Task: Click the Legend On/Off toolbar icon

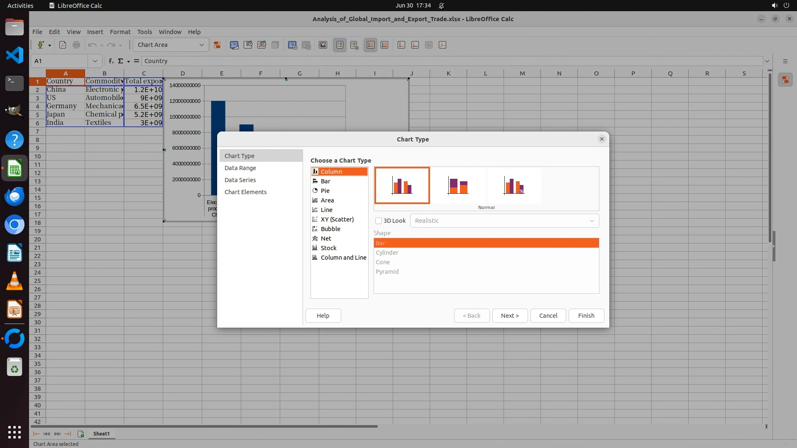Action: point(340,45)
